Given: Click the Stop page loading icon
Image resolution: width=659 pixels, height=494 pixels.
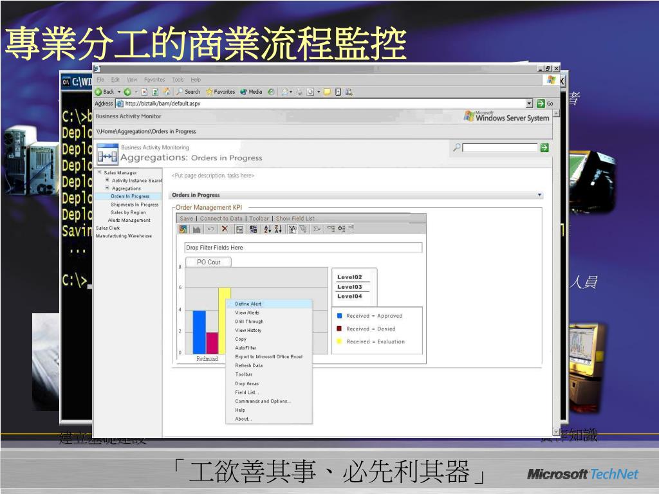Looking at the screenshot, I should coord(144,91).
